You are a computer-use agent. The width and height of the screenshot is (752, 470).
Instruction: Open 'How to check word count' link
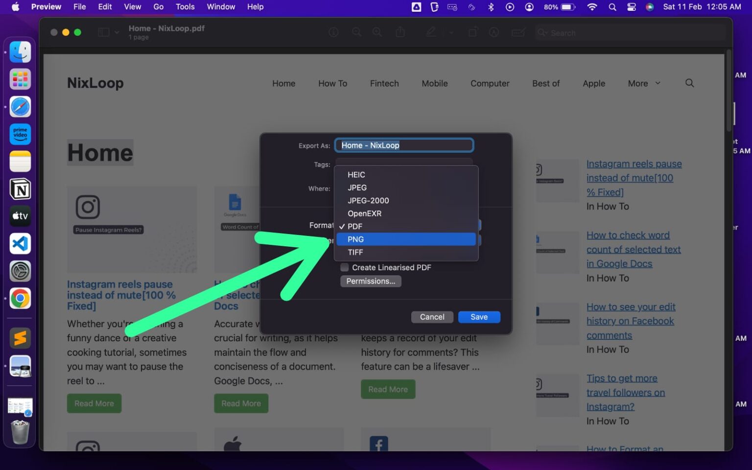(x=634, y=249)
